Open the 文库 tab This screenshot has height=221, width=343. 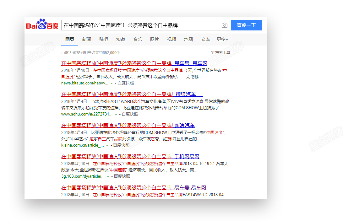coord(205,39)
